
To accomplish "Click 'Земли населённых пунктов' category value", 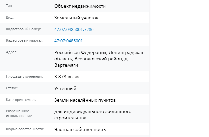I will pyautogui.click(x=85, y=100).
